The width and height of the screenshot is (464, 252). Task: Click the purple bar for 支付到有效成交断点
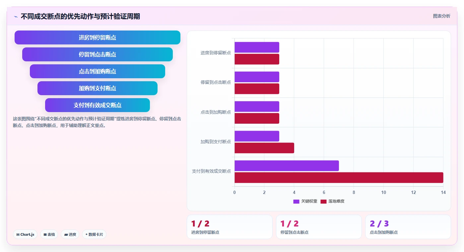[x=287, y=166]
